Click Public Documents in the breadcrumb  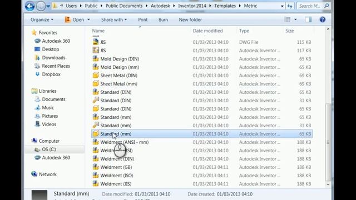(124, 6)
